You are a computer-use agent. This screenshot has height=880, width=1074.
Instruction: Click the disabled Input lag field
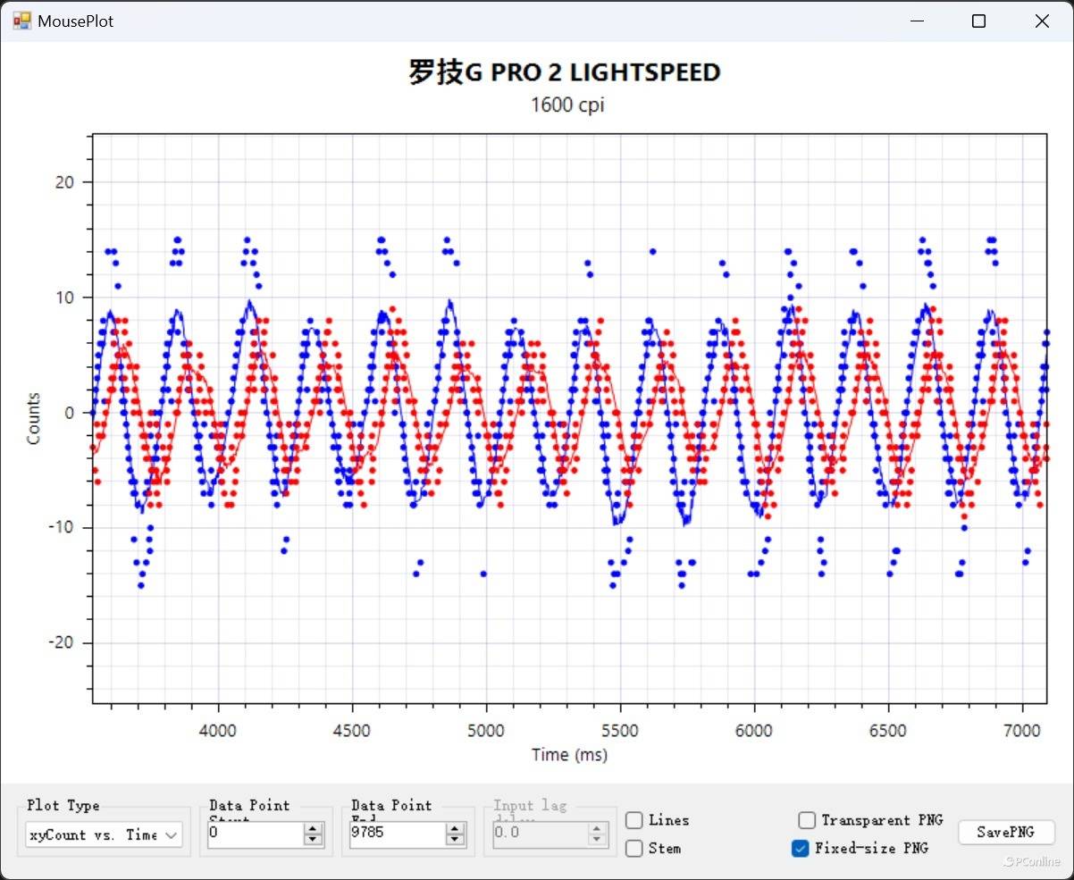click(539, 834)
